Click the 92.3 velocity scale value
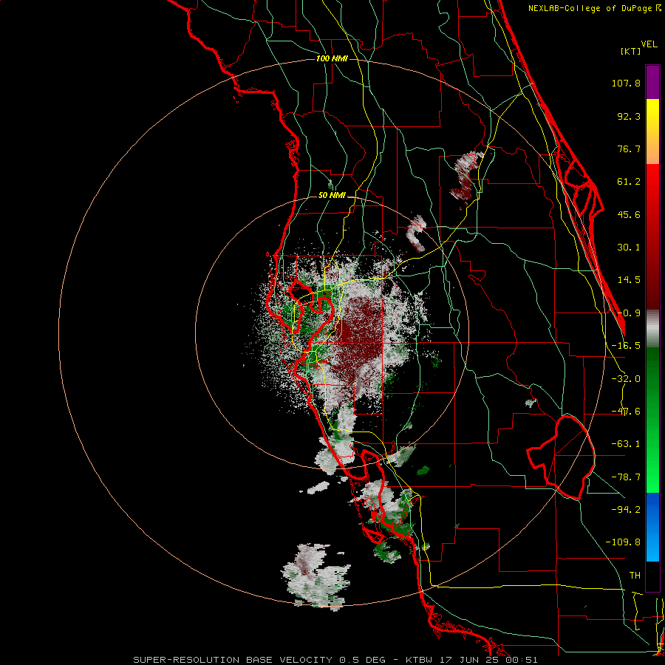The image size is (665, 665). [629, 116]
